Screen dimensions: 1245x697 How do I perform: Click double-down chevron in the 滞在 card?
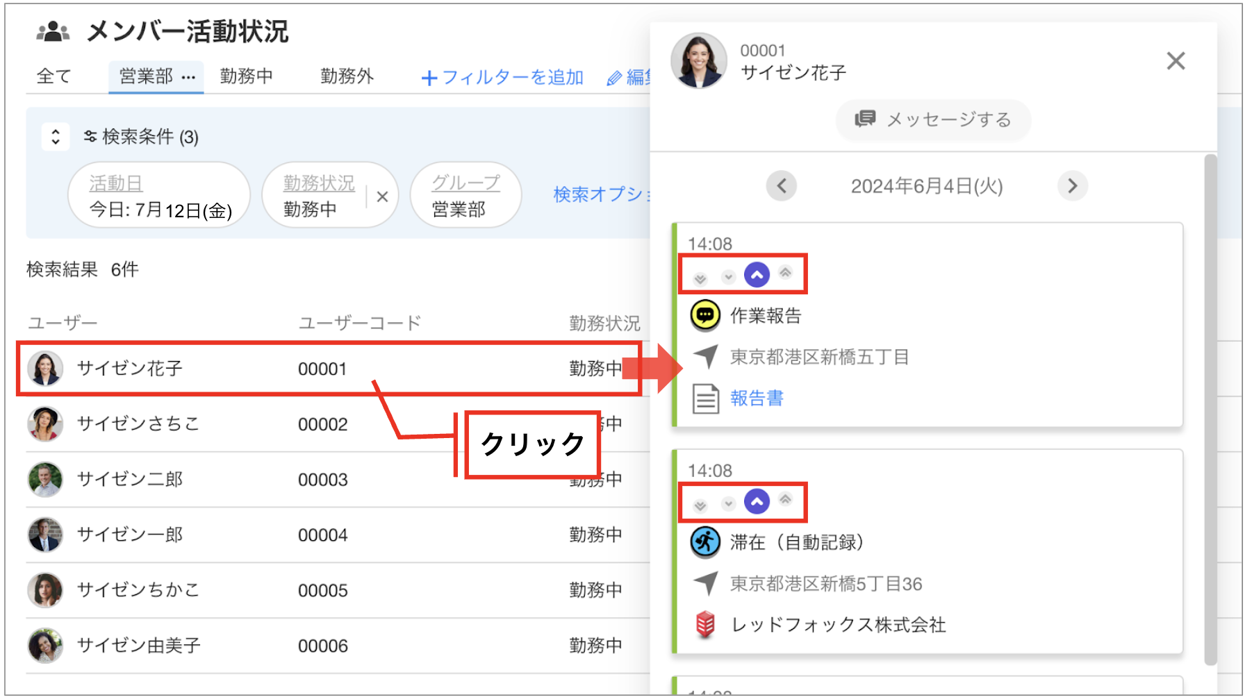coord(700,505)
